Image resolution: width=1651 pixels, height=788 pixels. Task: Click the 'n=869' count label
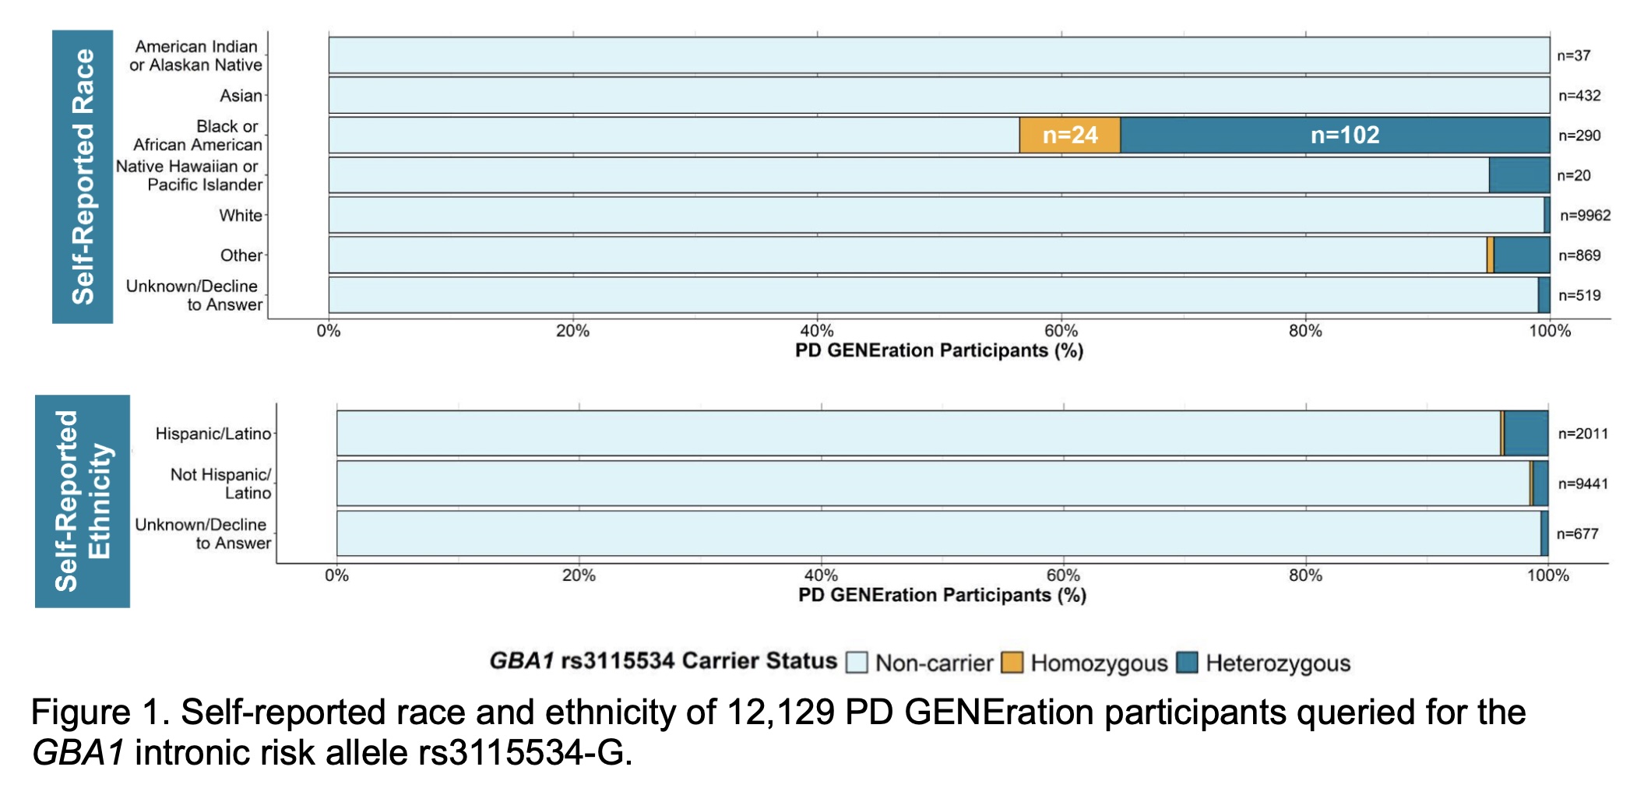pyautogui.click(x=1579, y=255)
